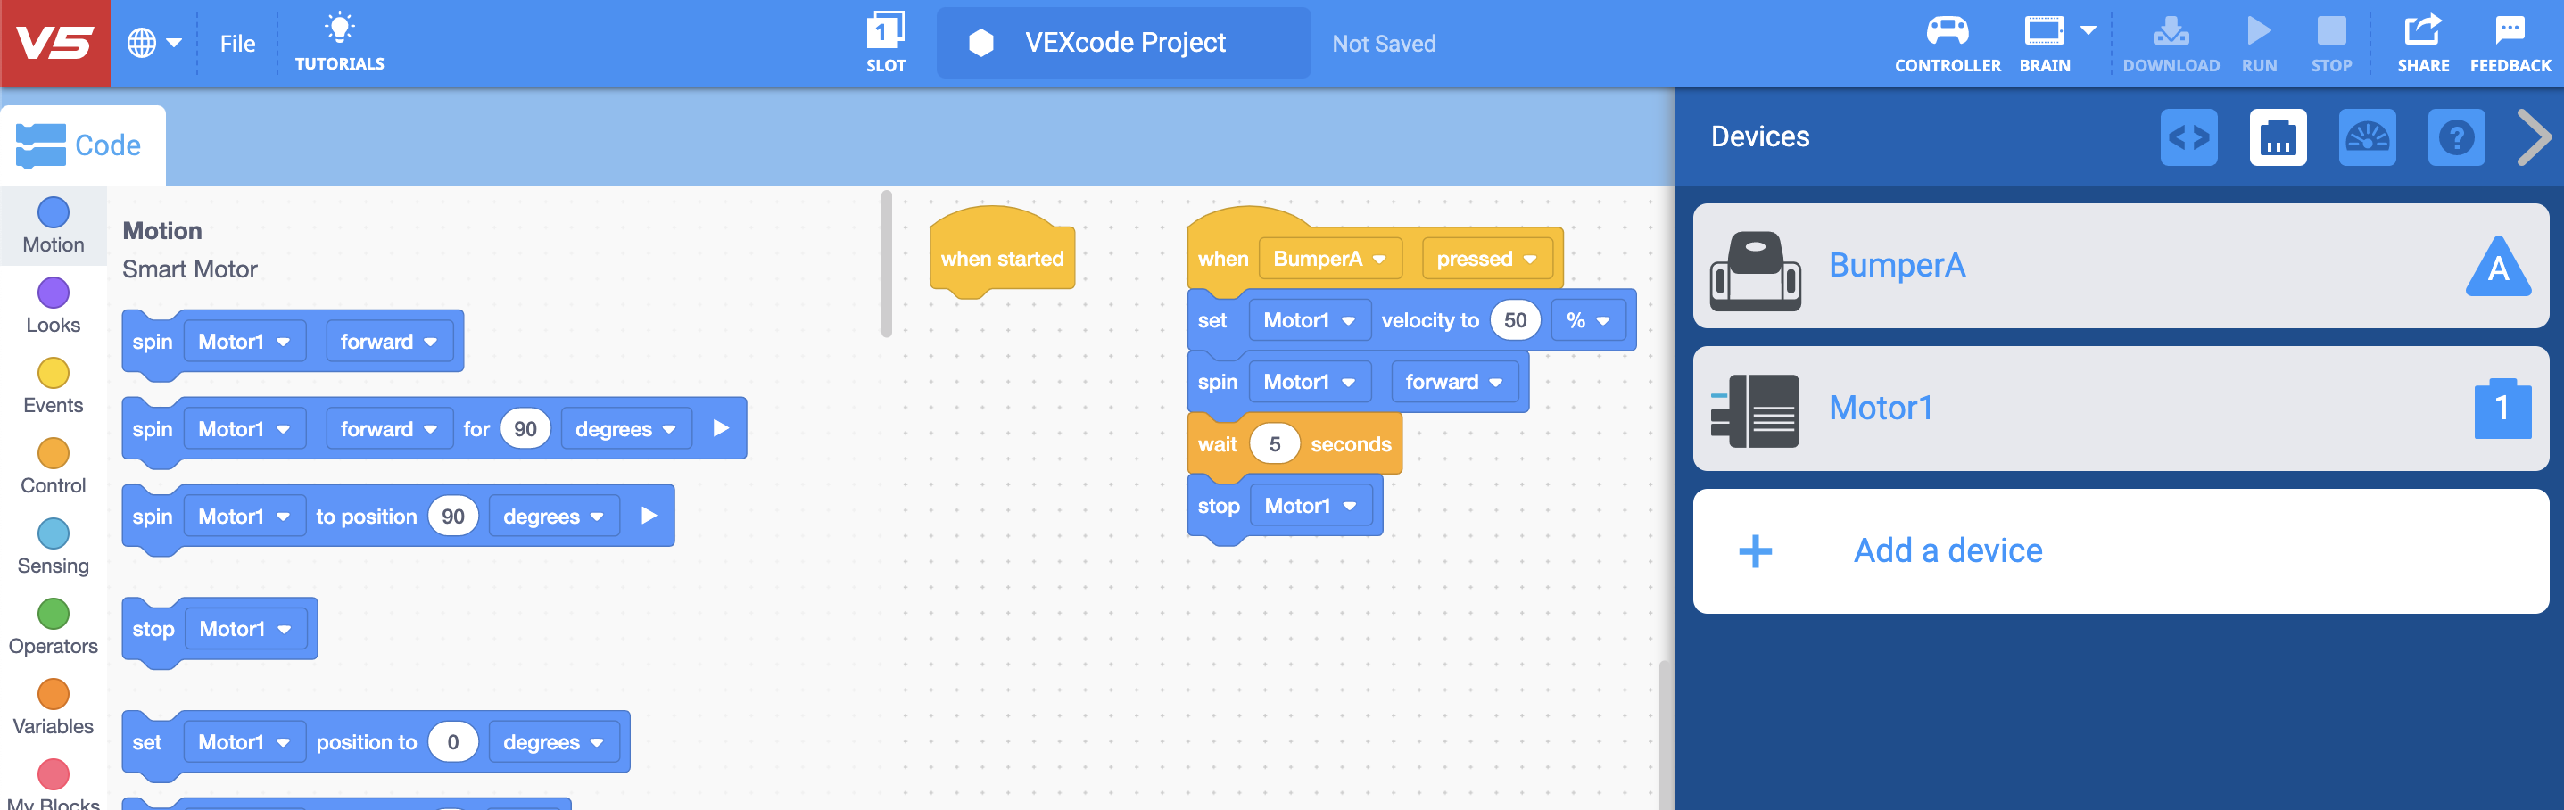Edit velocity value 50
2564x810 pixels.
coord(1515,320)
